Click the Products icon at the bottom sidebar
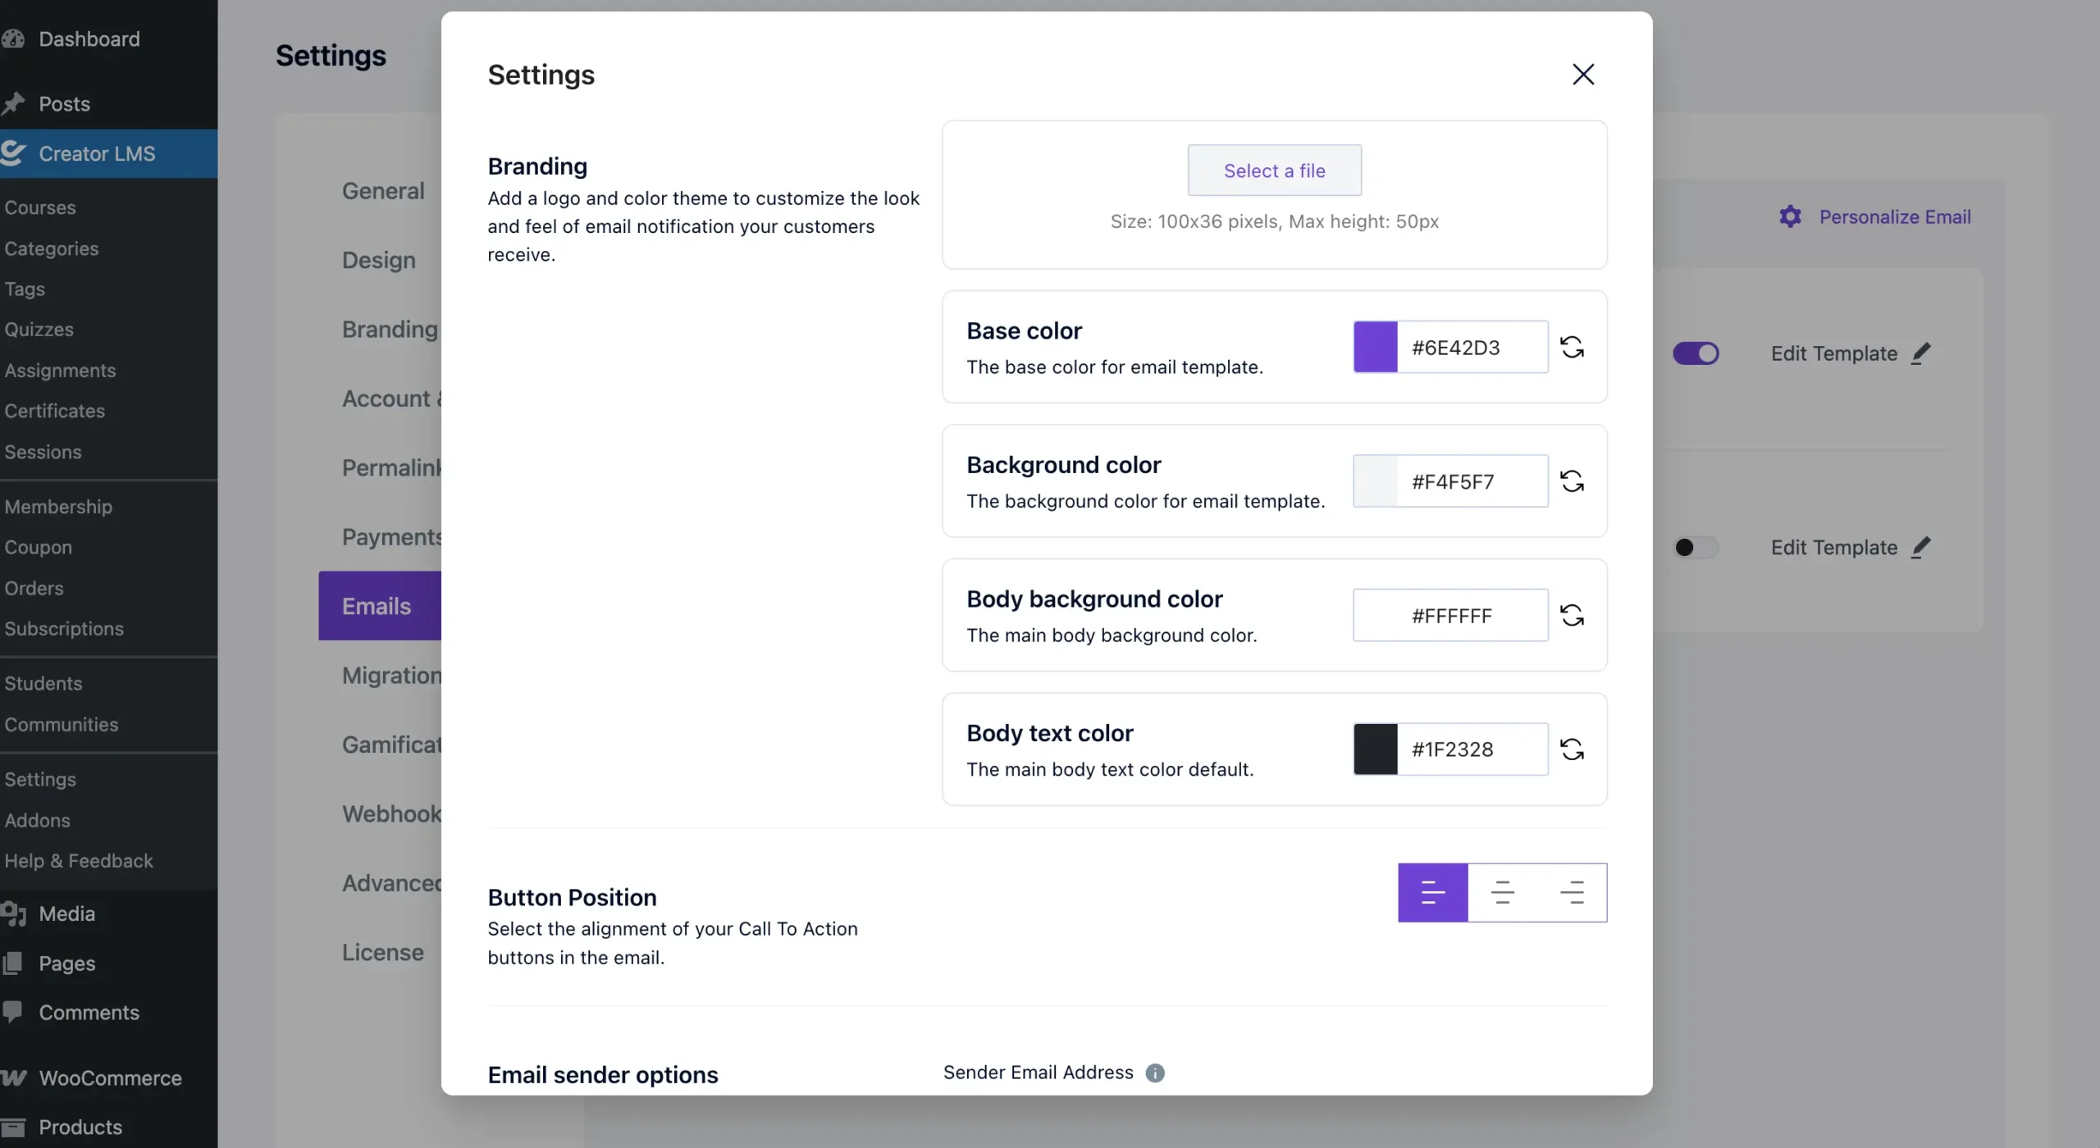 point(14,1127)
